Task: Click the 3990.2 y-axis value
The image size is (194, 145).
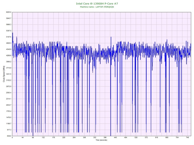Action: tap(9, 62)
